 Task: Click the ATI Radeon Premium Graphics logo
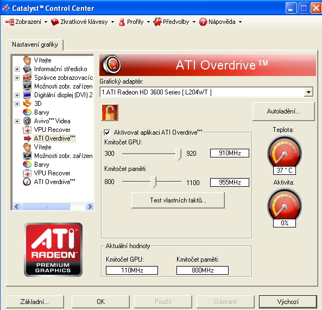tap(53, 249)
